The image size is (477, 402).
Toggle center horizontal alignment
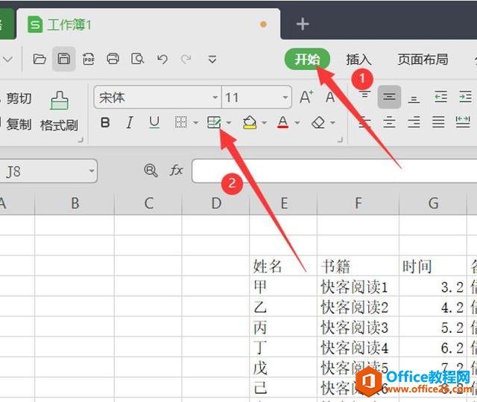[389, 122]
